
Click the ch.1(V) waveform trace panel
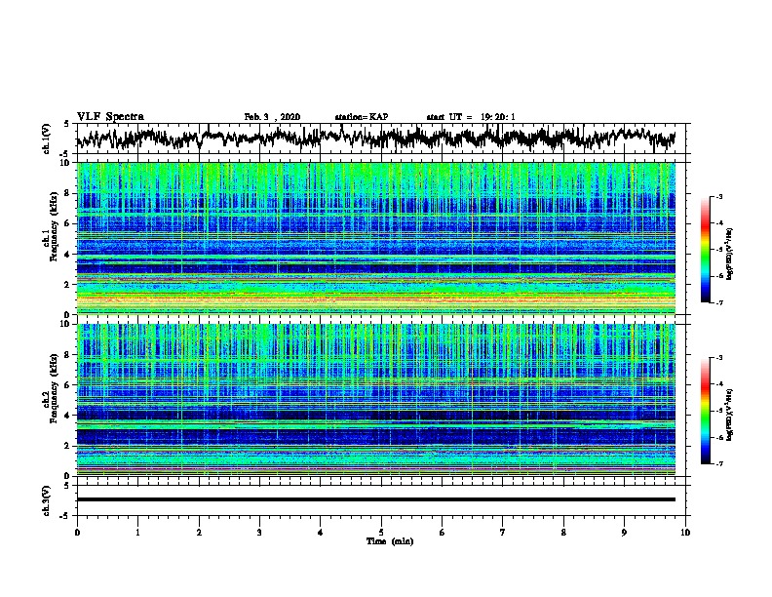pyautogui.click(x=383, y=139)
